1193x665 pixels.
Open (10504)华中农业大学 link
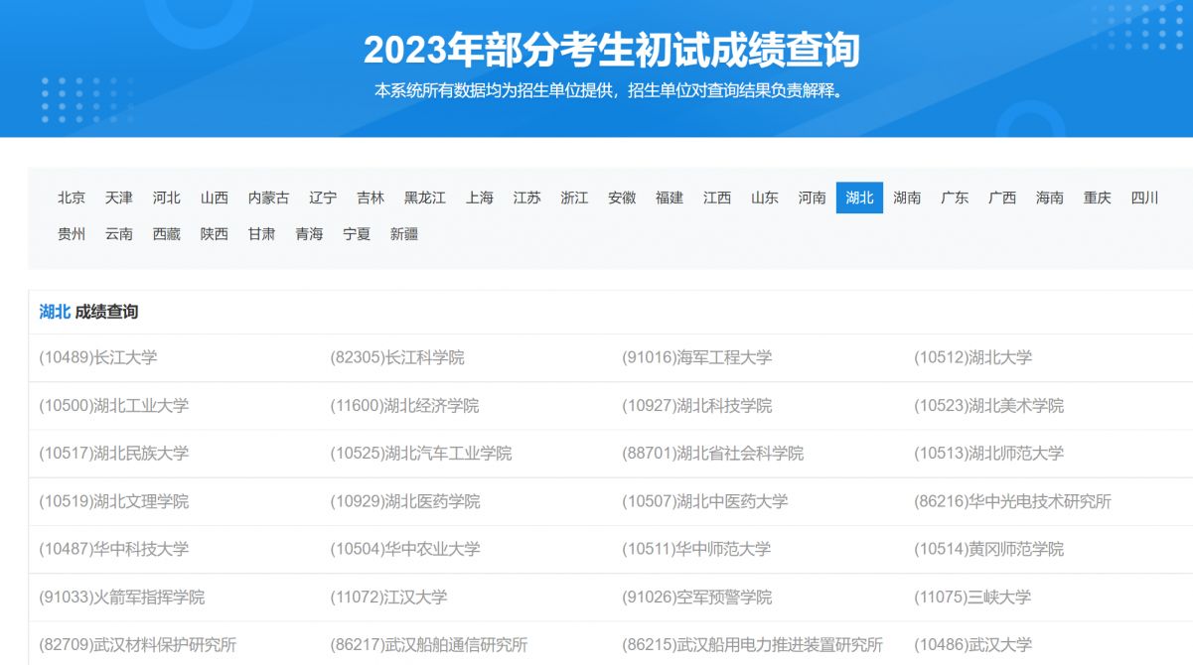[x=405, y=549]
